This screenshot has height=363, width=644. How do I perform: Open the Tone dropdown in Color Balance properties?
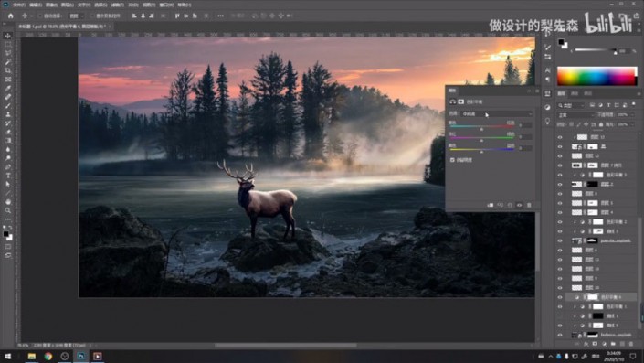(497, 114)
